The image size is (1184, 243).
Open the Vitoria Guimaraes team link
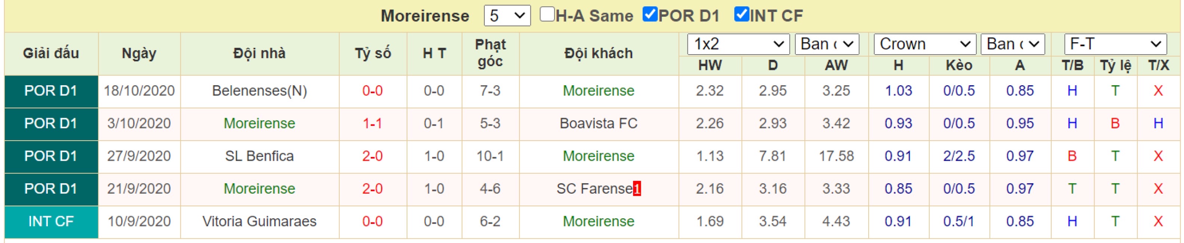tap(259, 221)
